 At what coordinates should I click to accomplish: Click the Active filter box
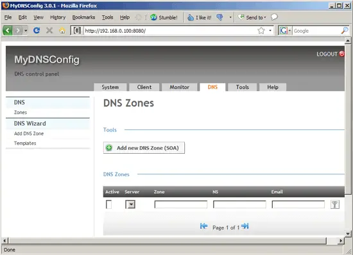(x=108, y=204)
